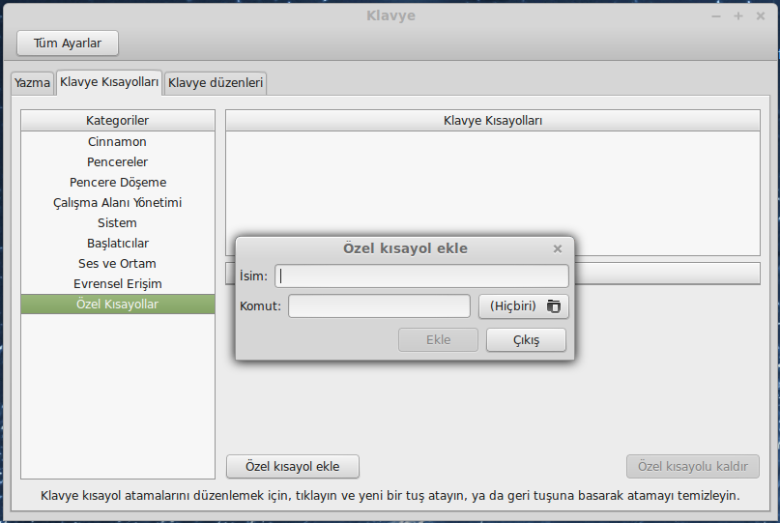Switch to the Yazma tab
780x523 pixels.
(32, 82)
